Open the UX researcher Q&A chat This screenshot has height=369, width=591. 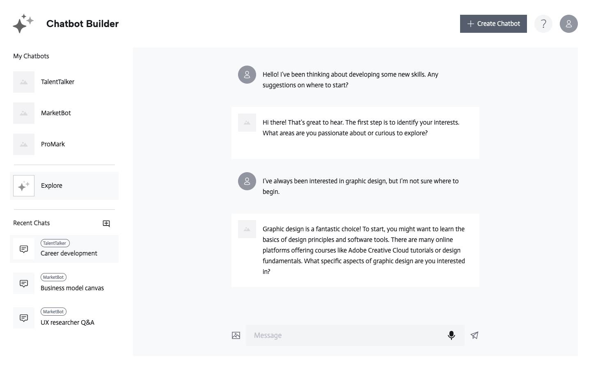point(67,323)
